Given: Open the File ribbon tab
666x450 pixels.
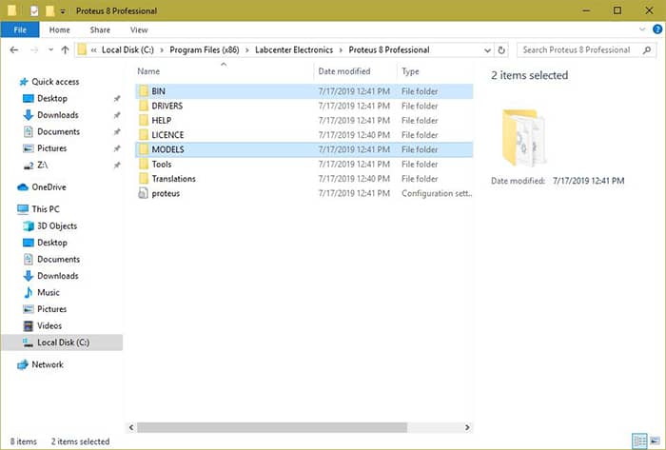Looking at the screenshot, I should 20,29.
